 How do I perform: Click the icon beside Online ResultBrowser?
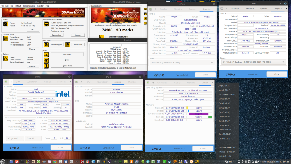point(101,37)
